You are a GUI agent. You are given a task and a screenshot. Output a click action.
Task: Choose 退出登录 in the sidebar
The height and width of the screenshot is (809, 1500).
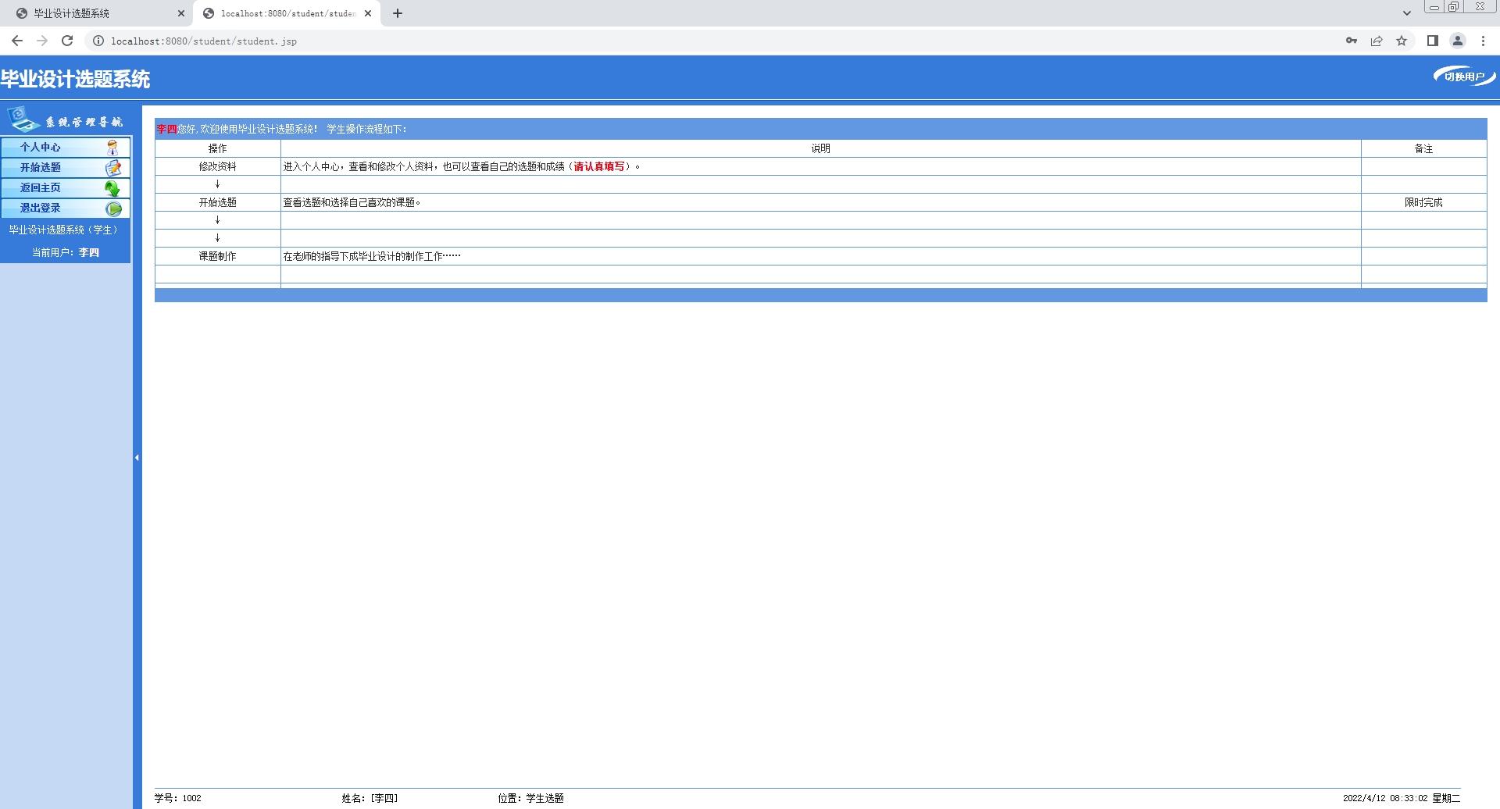coord(41,208)
